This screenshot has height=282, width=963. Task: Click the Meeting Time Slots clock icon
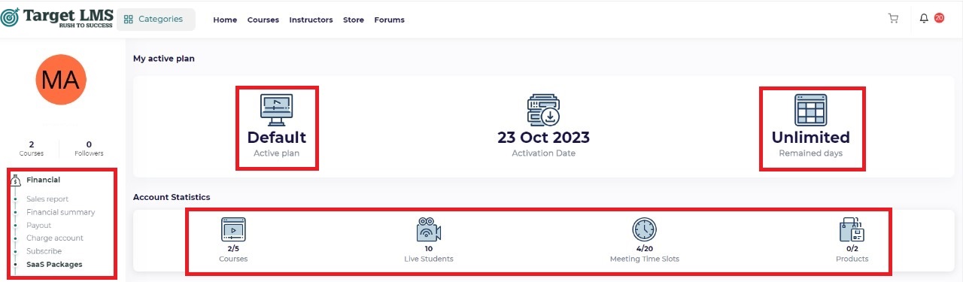coord(644,229)
